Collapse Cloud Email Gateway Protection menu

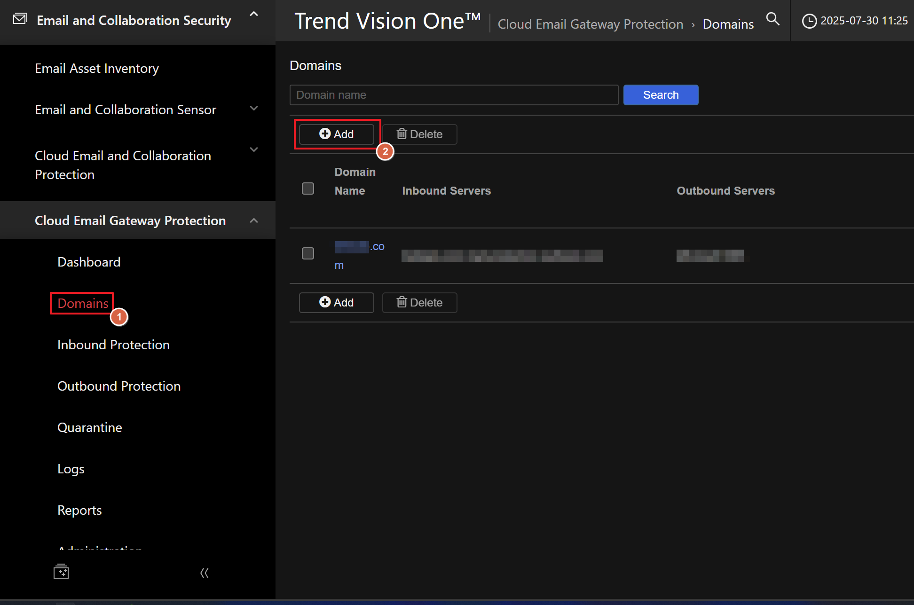coord(254,220)
